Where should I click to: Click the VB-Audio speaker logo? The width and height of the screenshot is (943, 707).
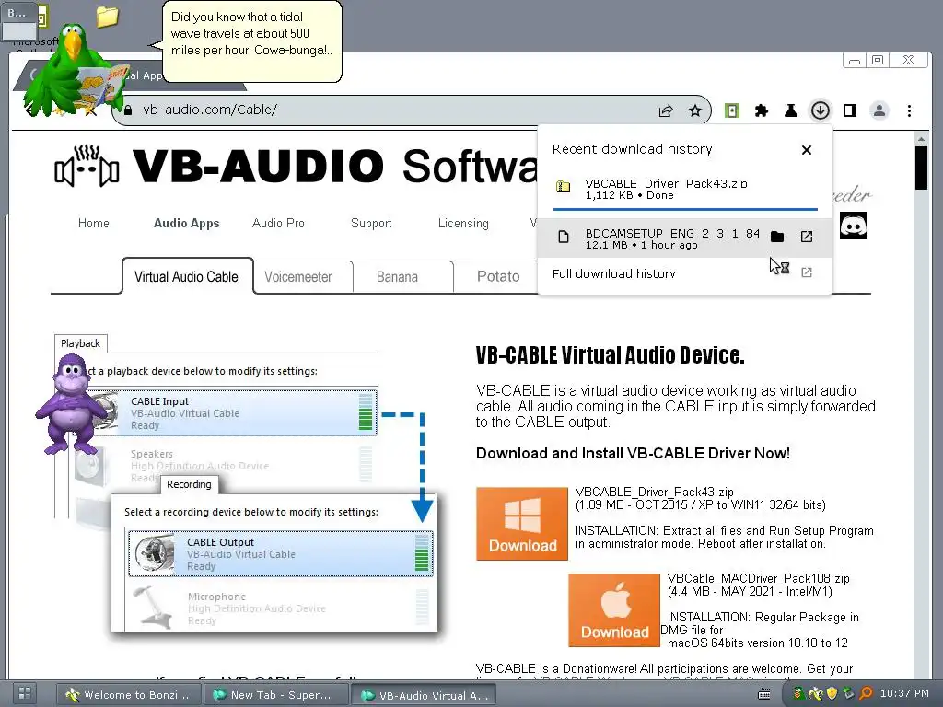pos(87,167)
